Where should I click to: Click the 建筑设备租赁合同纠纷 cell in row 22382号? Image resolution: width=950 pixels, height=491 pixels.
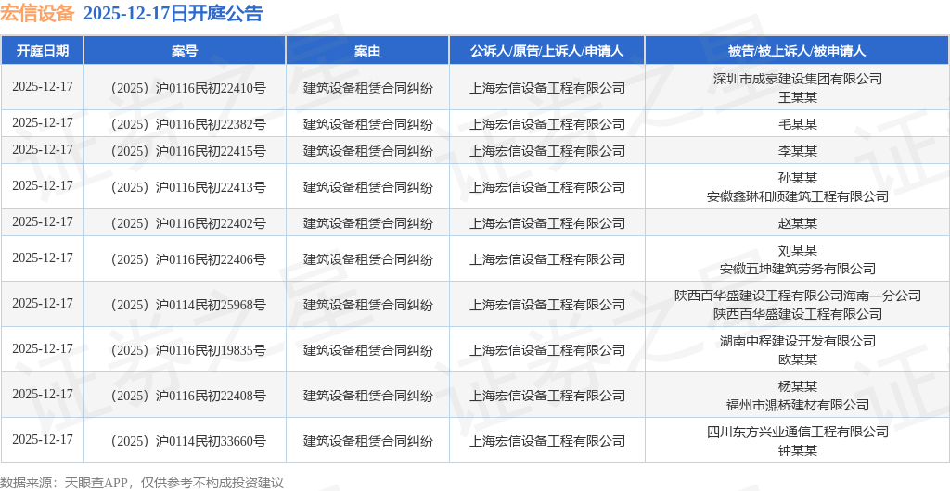click(x=367, y=124)
